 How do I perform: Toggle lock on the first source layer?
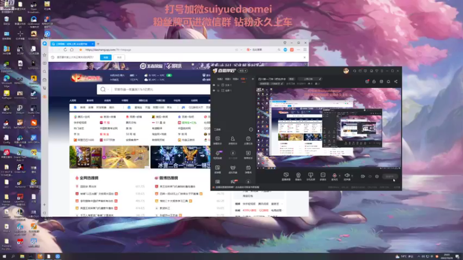pyautogui.click(x=219, y=85)
